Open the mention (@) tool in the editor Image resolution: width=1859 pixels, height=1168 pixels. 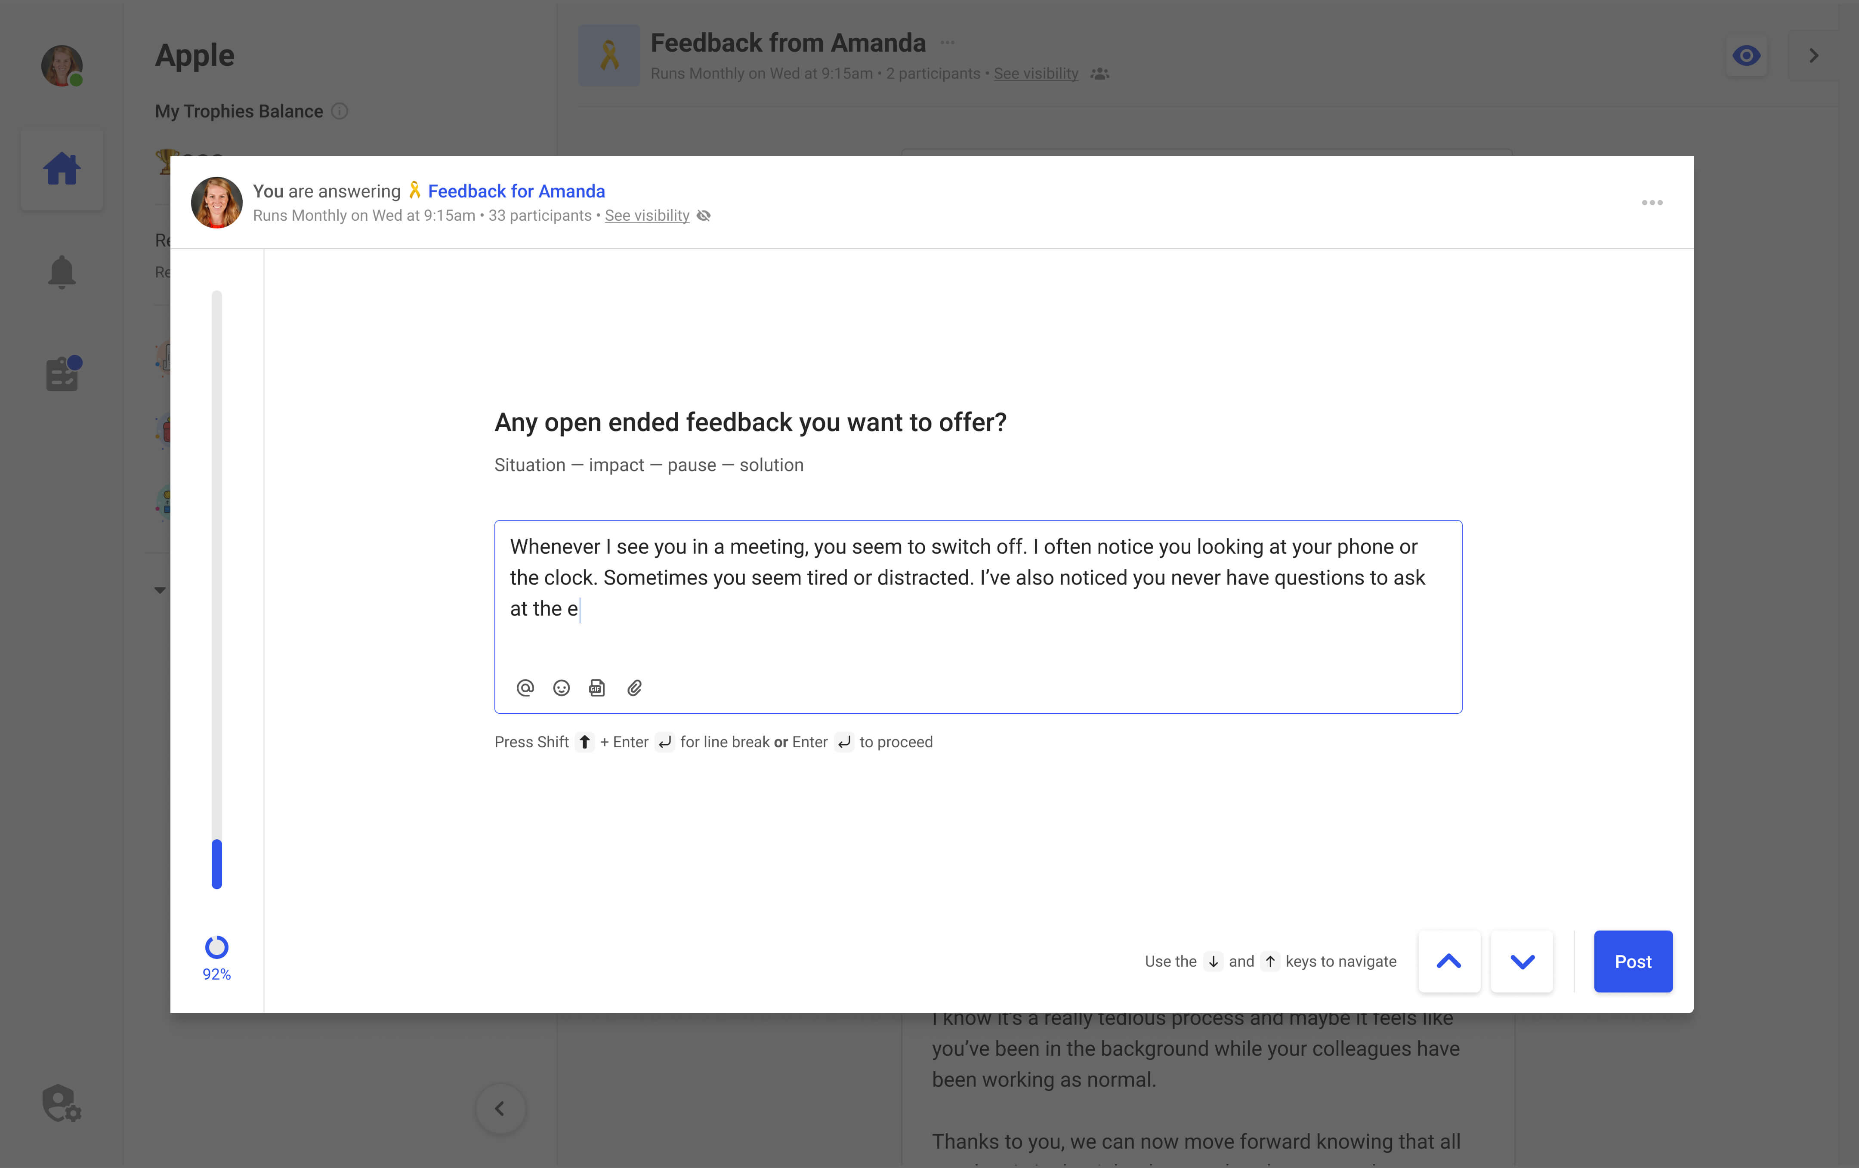[x=525, y=688]
